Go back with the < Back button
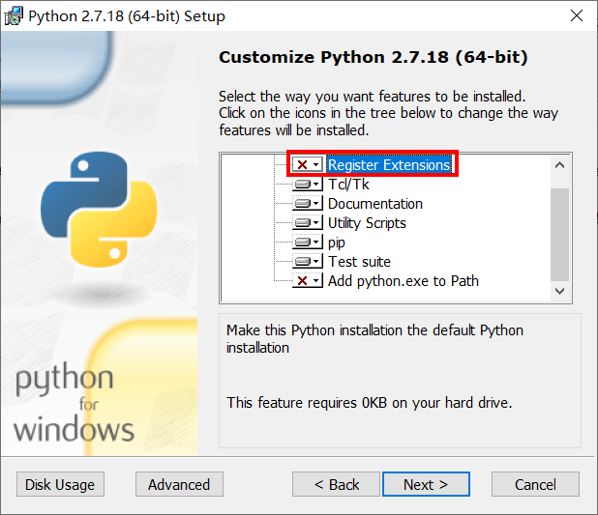Image resolution: width=598 pixels, height=515 pixels. point(336,484)
